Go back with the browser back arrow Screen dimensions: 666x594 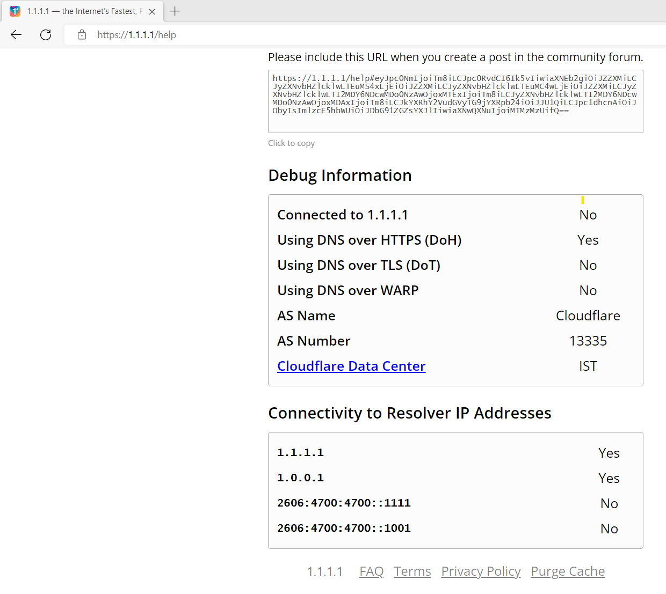pyautogui.click(x=16, y=35)
